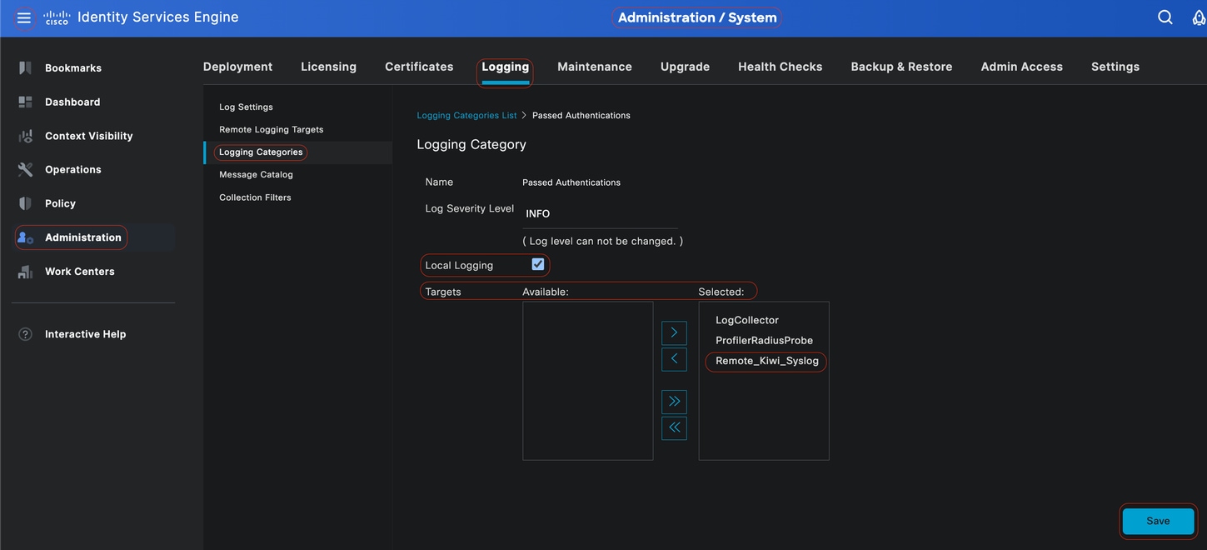This screenshot has width=1207, height=550.
Task: Click the rocket icon in header
Action: [x=1199, y=17]
